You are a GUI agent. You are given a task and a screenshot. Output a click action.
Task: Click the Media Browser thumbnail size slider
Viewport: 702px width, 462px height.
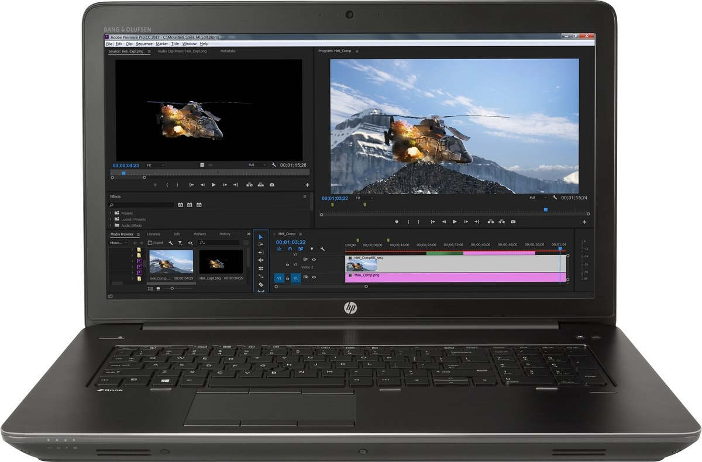(172, 288)
